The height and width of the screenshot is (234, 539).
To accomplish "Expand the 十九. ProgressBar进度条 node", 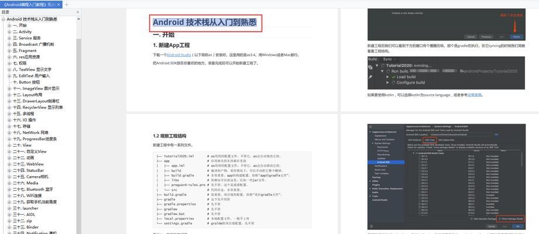I will [9, 139].
